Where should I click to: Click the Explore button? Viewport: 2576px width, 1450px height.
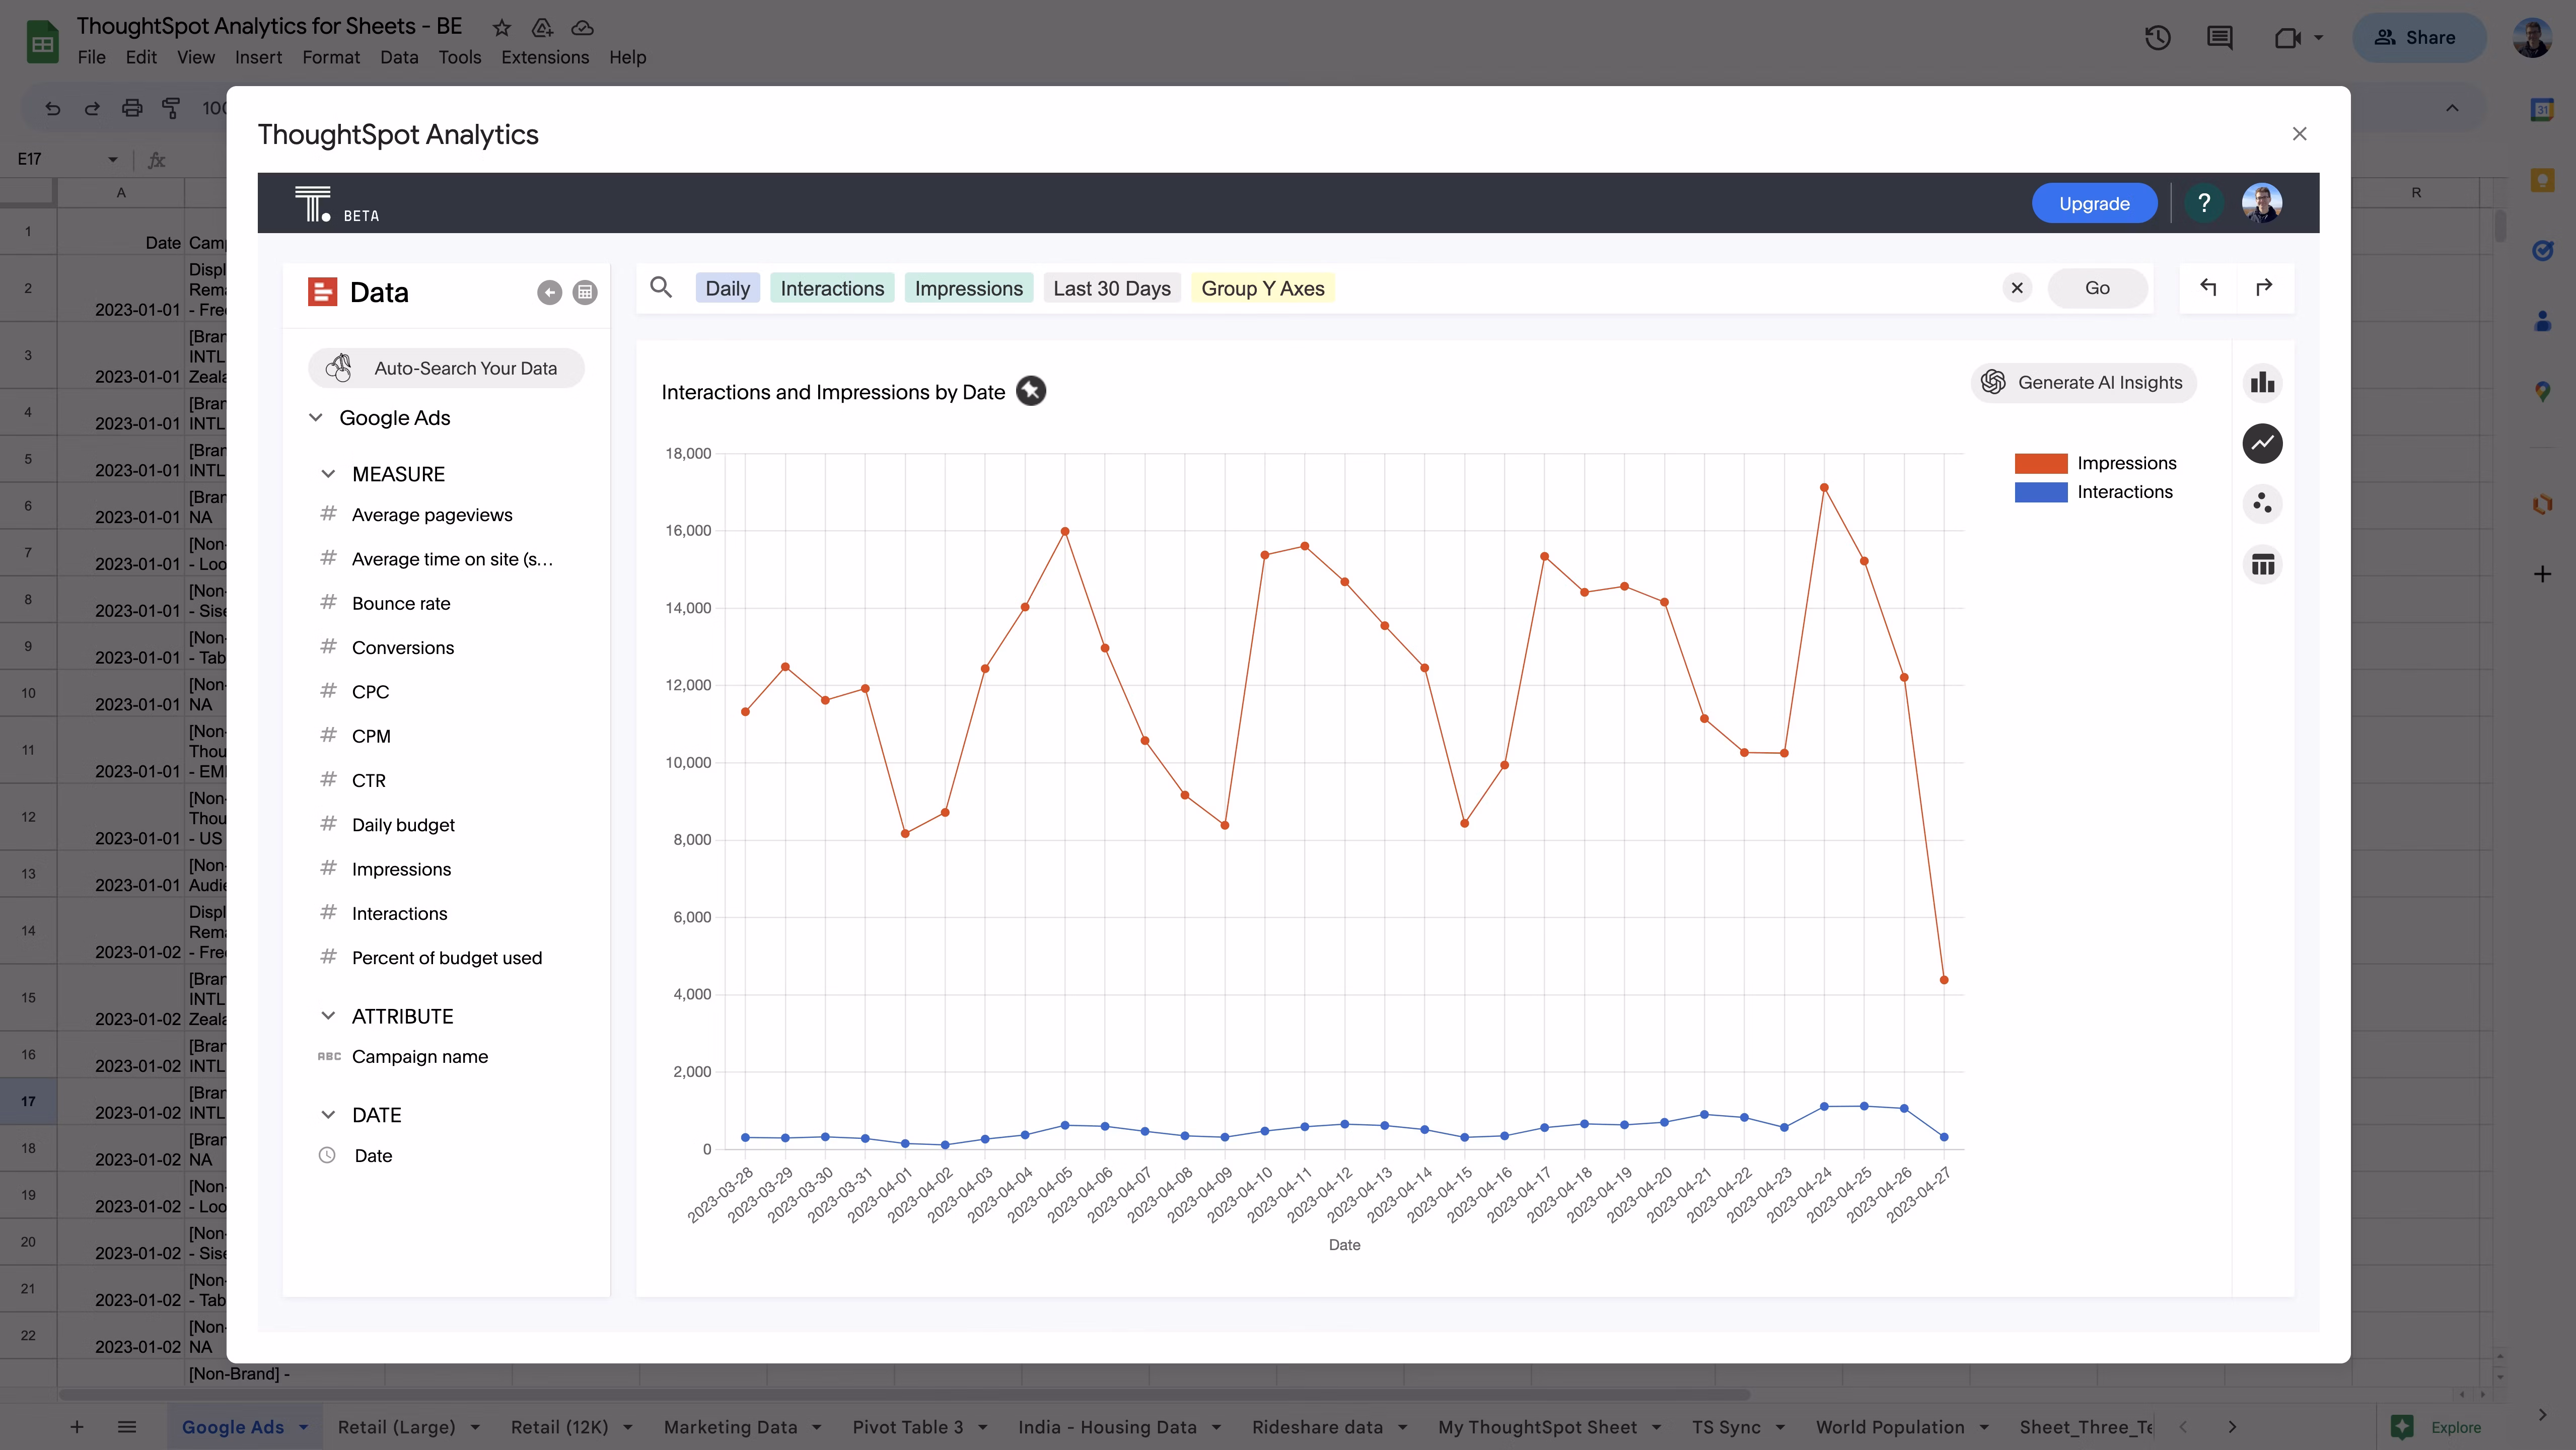pyautogui.click(x=2435, y=1427)
